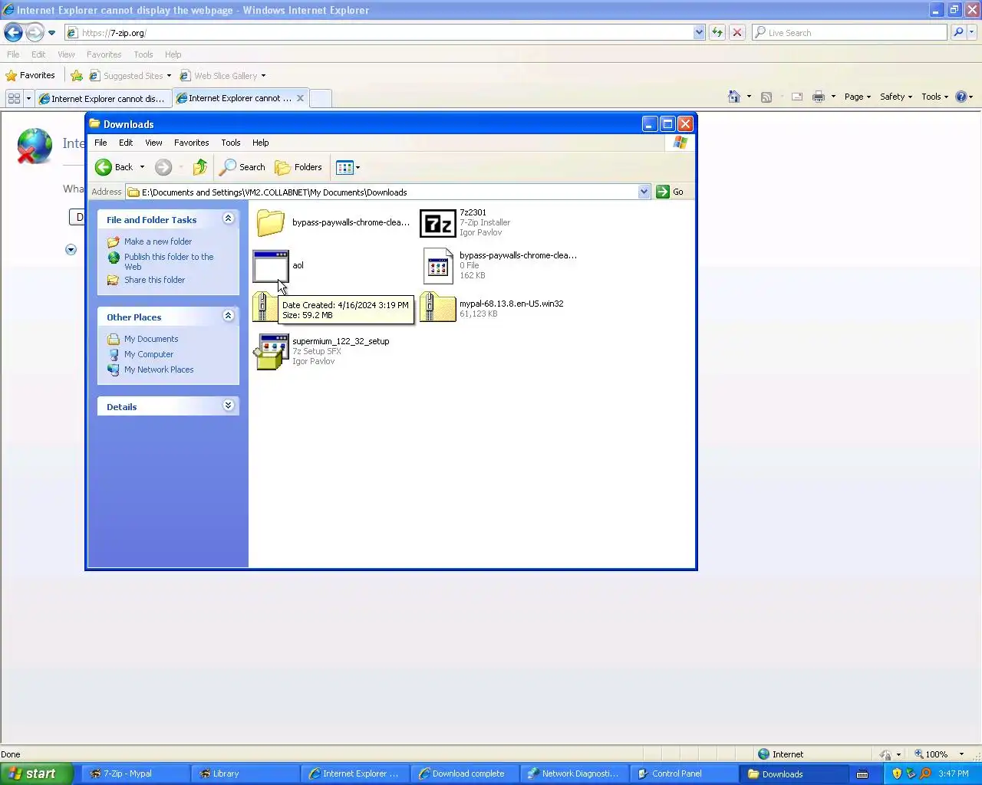This screenshot has width=982, height=785.
Task: Click the Go button beside address bar
Action: (x=670, y=192)
